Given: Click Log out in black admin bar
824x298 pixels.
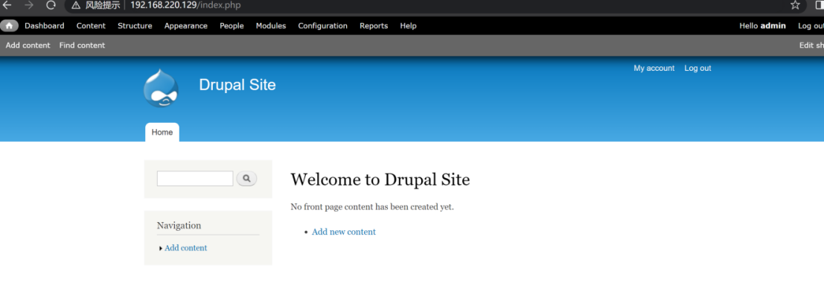Looking at the screenshot, I should point(811,26).
